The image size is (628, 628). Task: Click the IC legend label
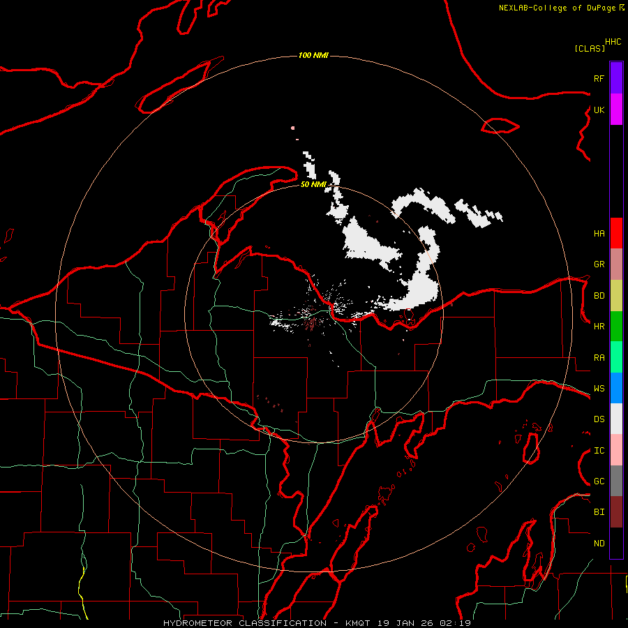click(599, 451)
